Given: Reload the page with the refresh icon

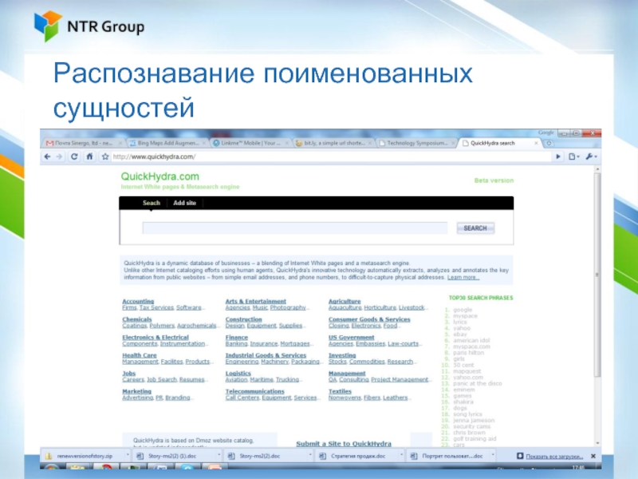Looking at the screenshot, I should pos(75,157).
